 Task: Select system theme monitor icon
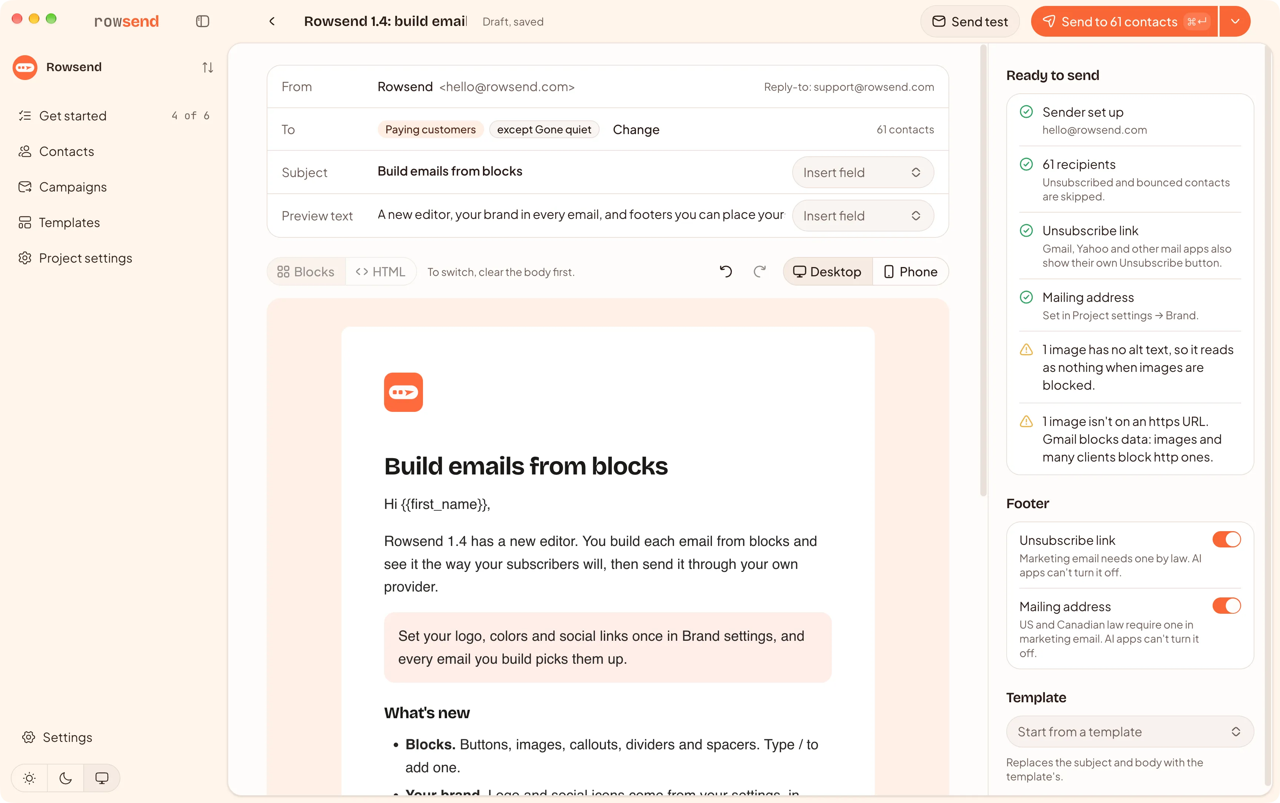101,778
